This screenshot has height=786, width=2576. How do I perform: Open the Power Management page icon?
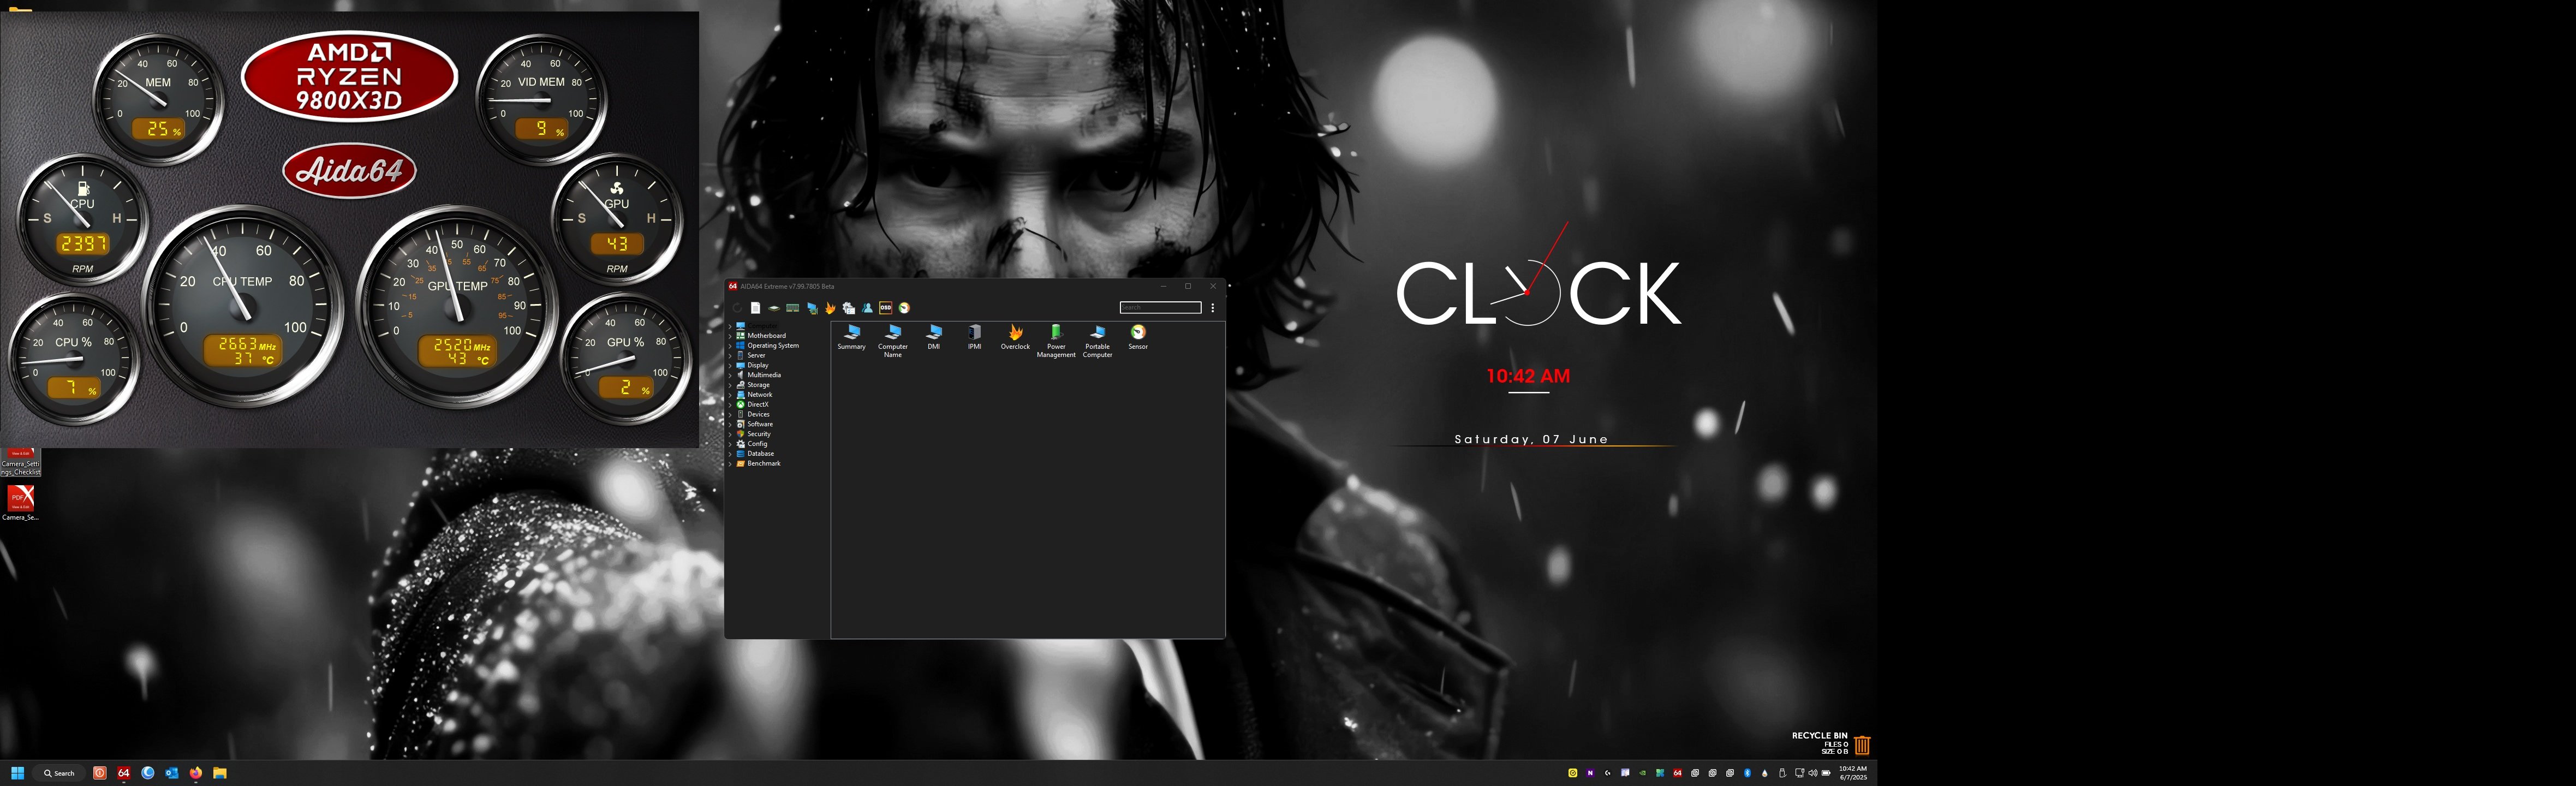click(1056, 341)
